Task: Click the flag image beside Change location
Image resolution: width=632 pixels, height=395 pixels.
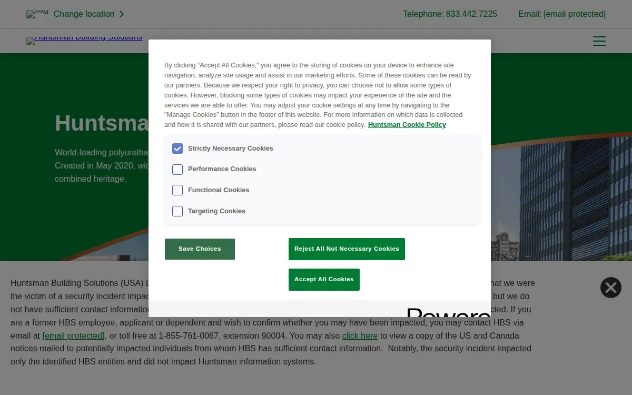Action: tap(37, 14)
